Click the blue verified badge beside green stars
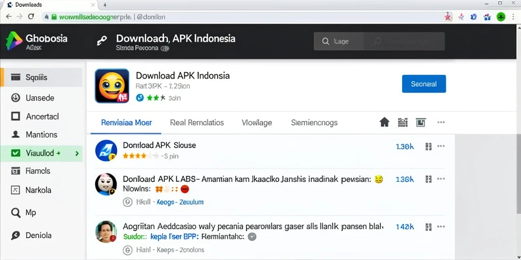The height and width of the screenshot is (260, 521). pos(140,98)
